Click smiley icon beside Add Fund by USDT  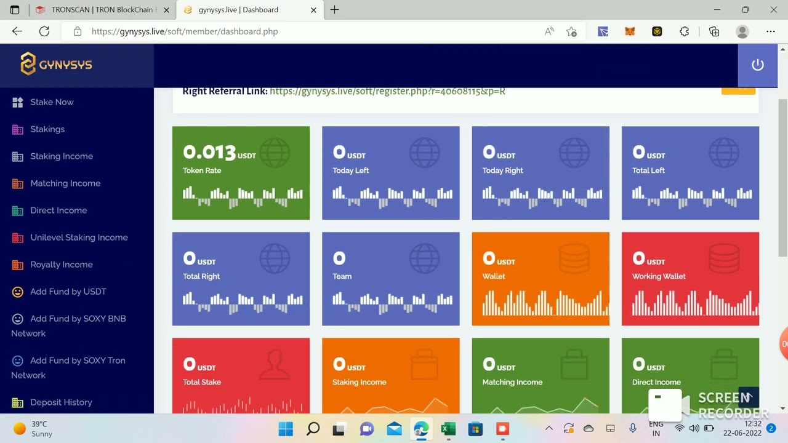[18, 292]
